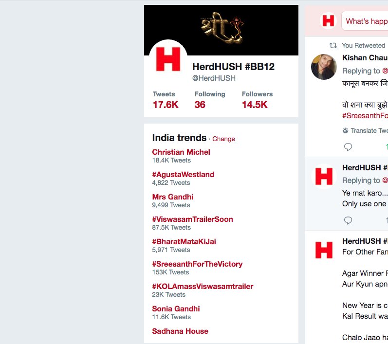The width and height of the screenshot is (388, 344).
Task: Click the You Retweeted label
Action: [364, 46]
